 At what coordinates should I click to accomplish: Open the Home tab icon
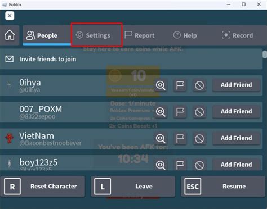10,35
